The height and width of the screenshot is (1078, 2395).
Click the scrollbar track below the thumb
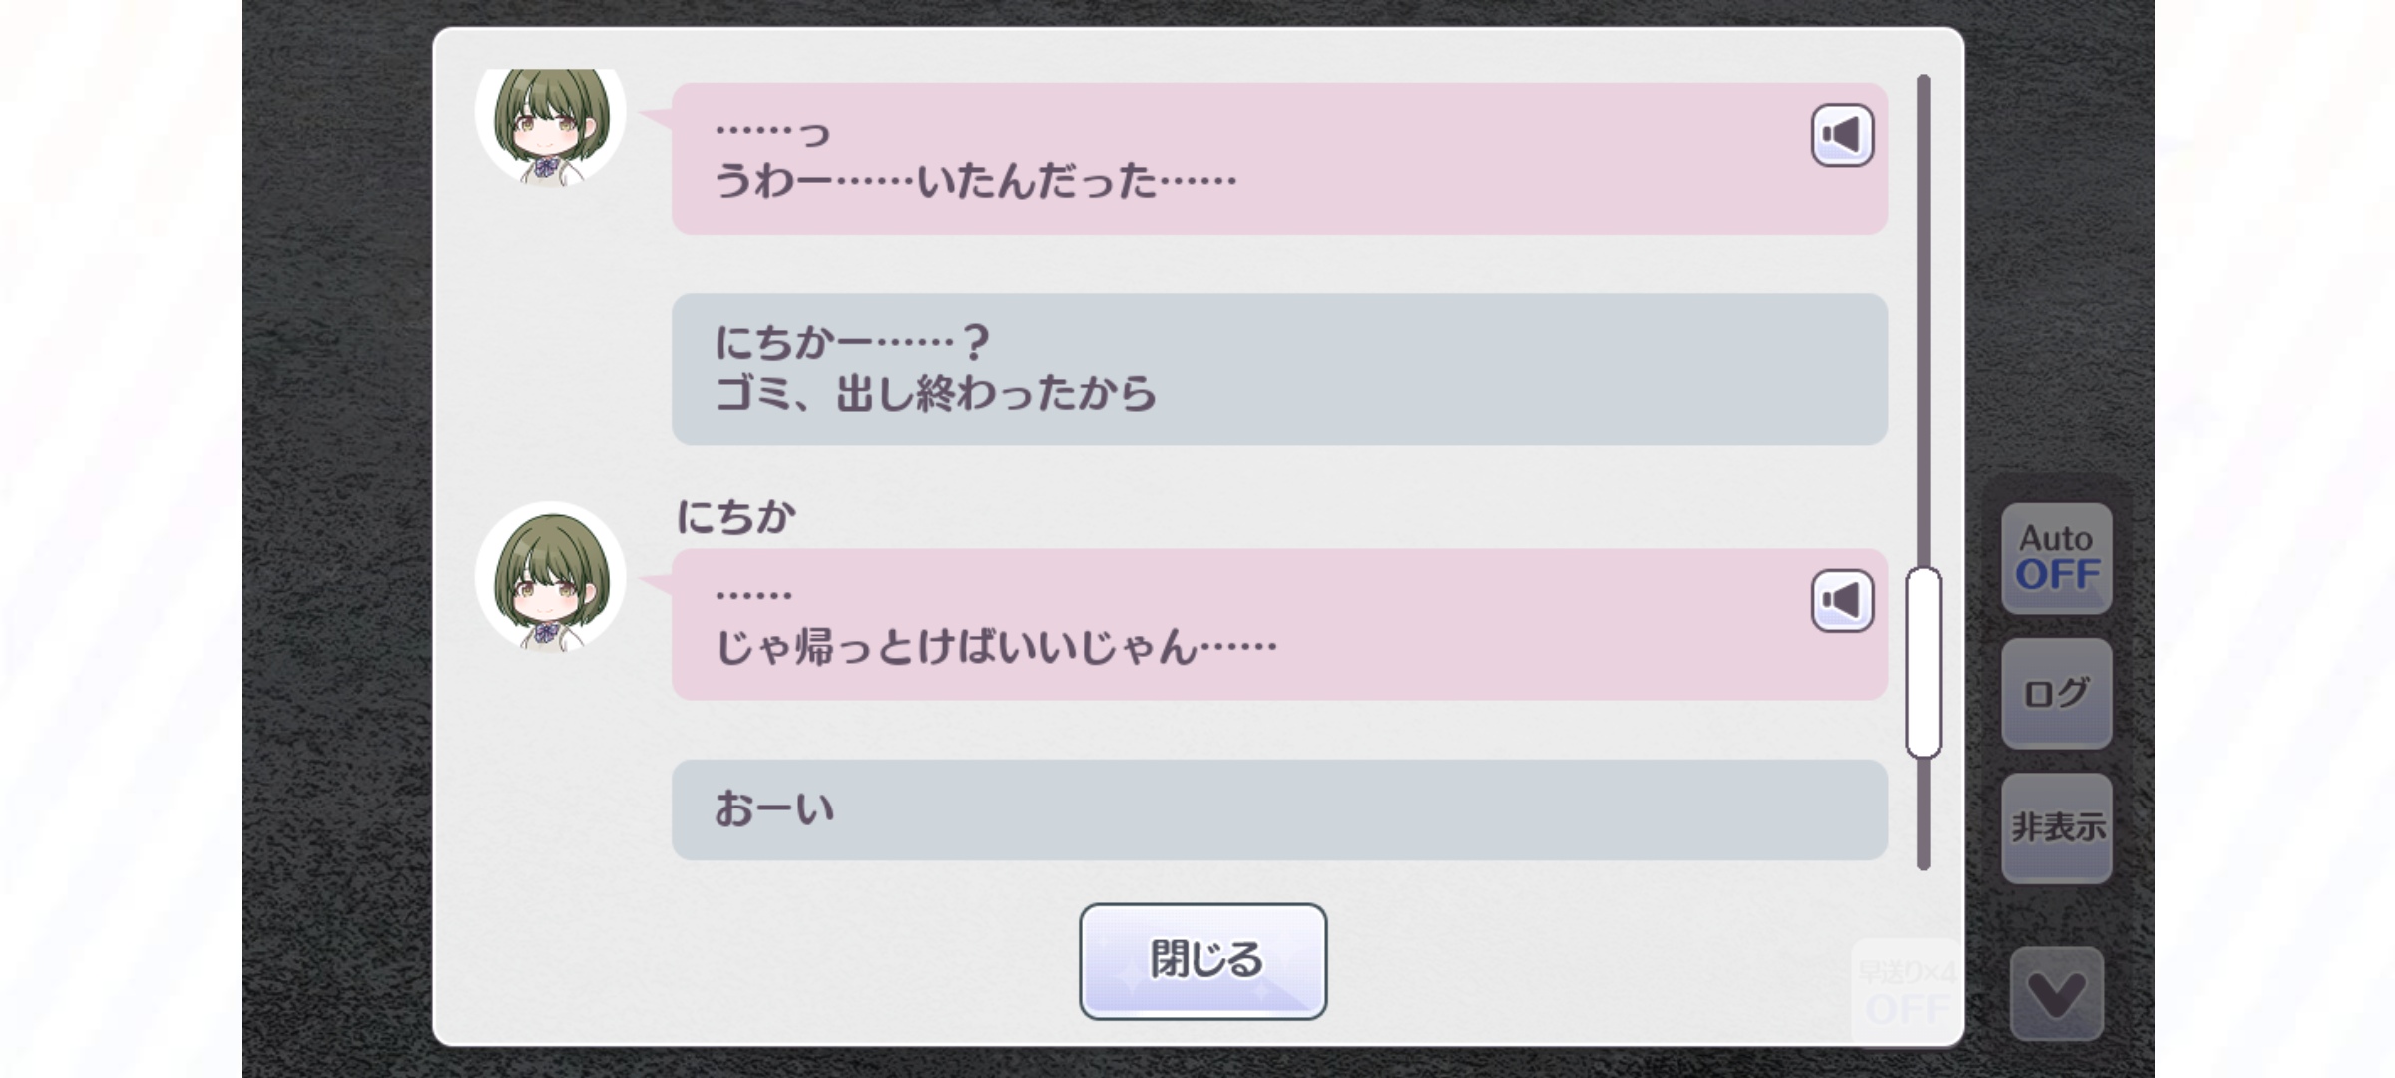coord(1923,813)
